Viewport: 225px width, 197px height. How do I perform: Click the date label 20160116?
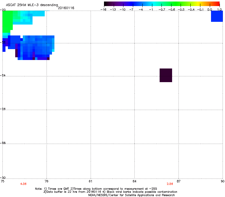point(66,8)
